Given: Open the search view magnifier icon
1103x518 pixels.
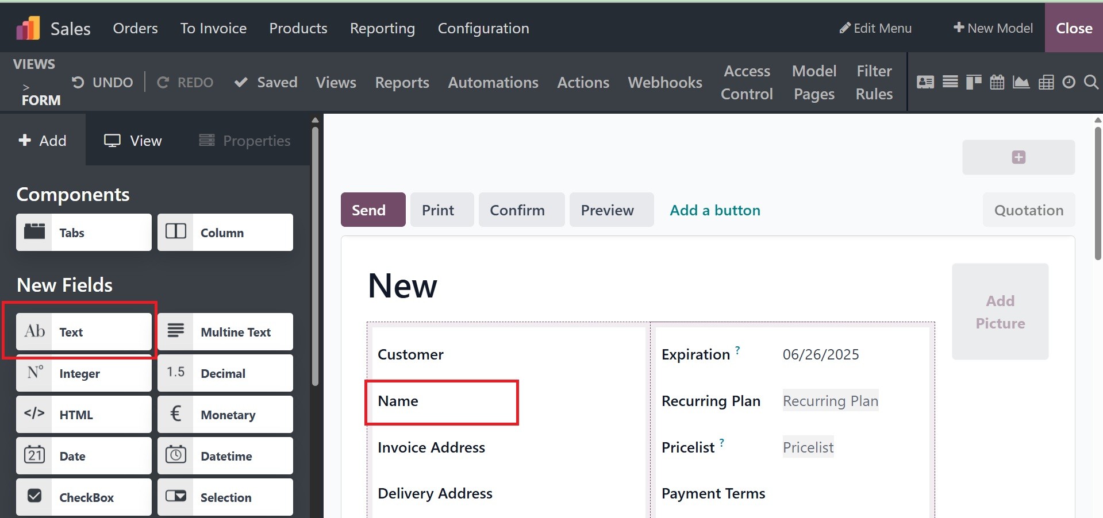Looking at the screenshot, I should (1091, 83).
